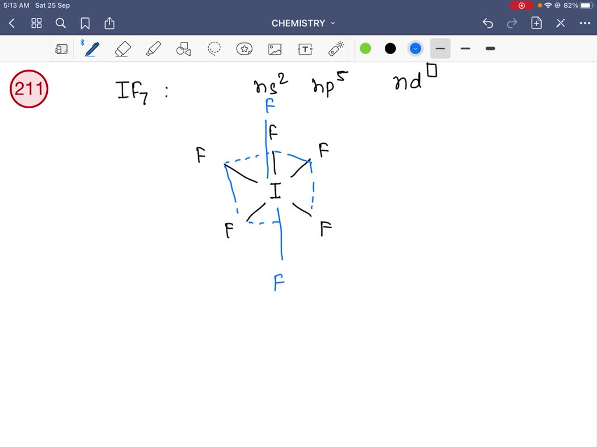Select the green color swatch

(365, 49)
